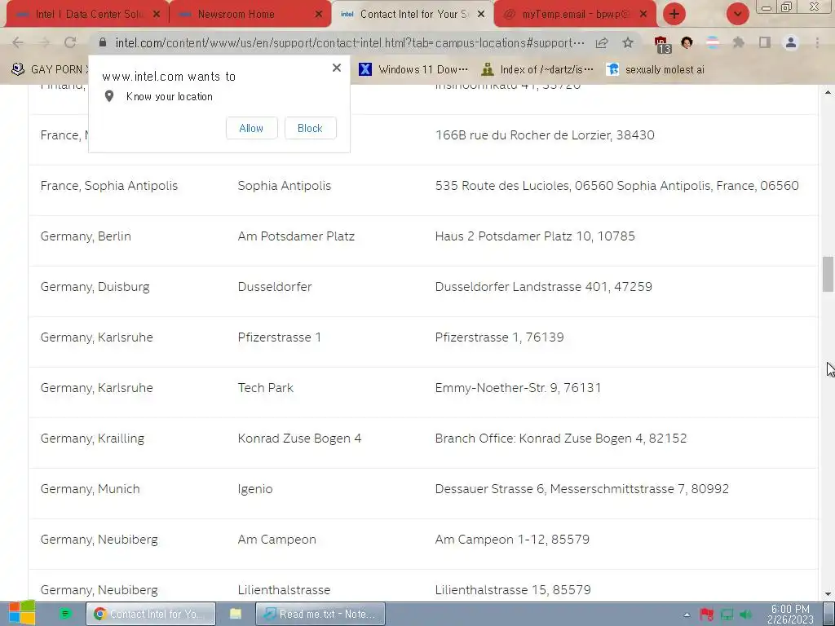
Task: Go back to the previous page
Action: coord(18,42)
